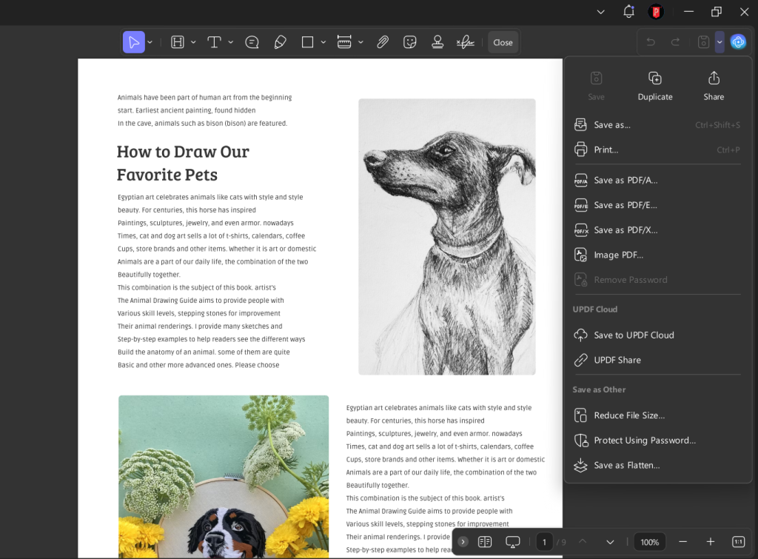Open the Text tool dropdown chevron
This screenshot has height=559, width=758.
pyautogui.click(x=230, y=41)
